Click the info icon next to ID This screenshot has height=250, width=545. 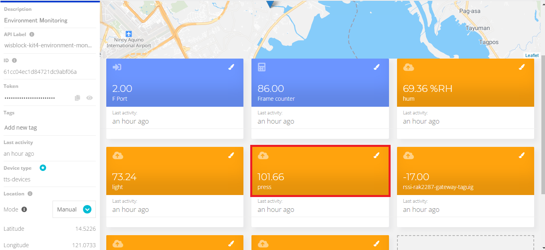click(x=14, y=61)
